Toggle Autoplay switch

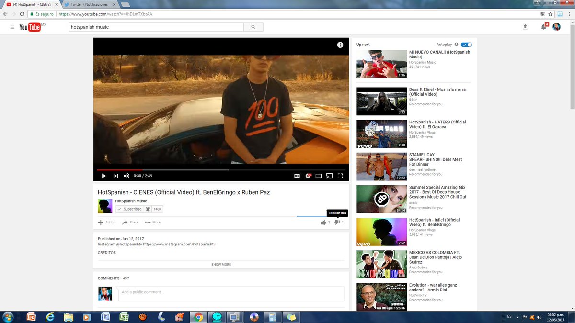[467, 45]
